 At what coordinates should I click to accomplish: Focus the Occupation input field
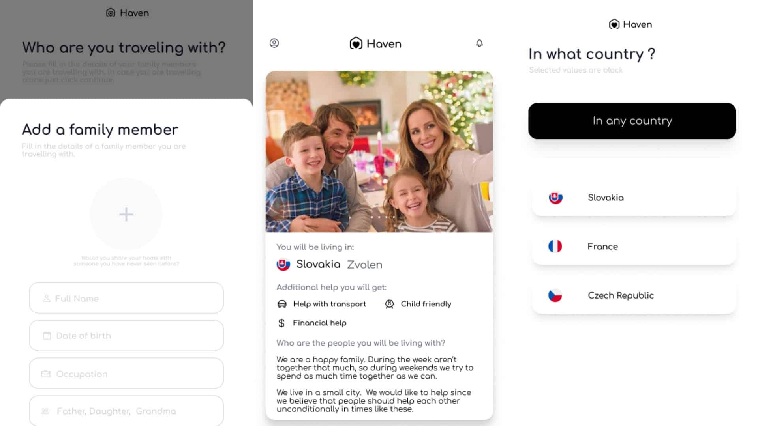coord(126,374)
